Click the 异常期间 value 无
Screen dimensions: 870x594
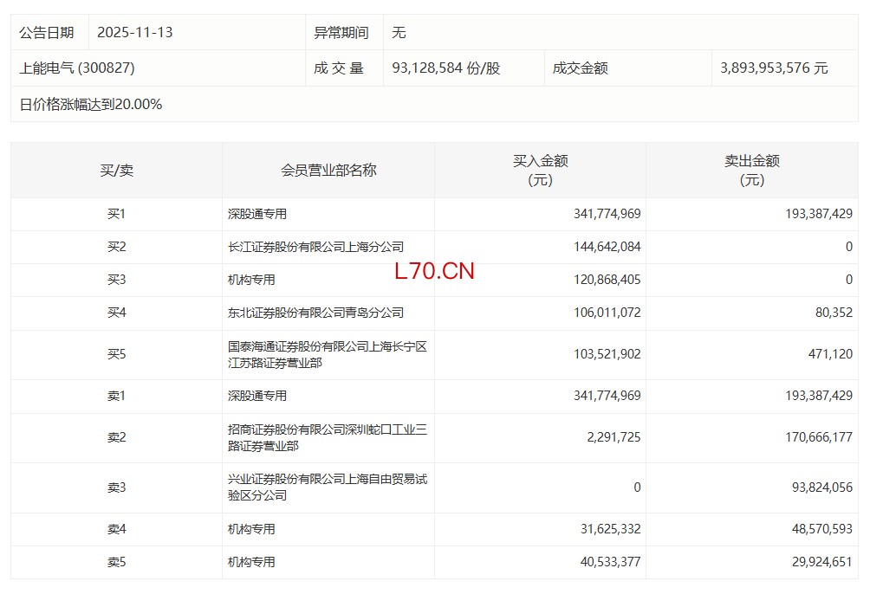coord(399,32)
